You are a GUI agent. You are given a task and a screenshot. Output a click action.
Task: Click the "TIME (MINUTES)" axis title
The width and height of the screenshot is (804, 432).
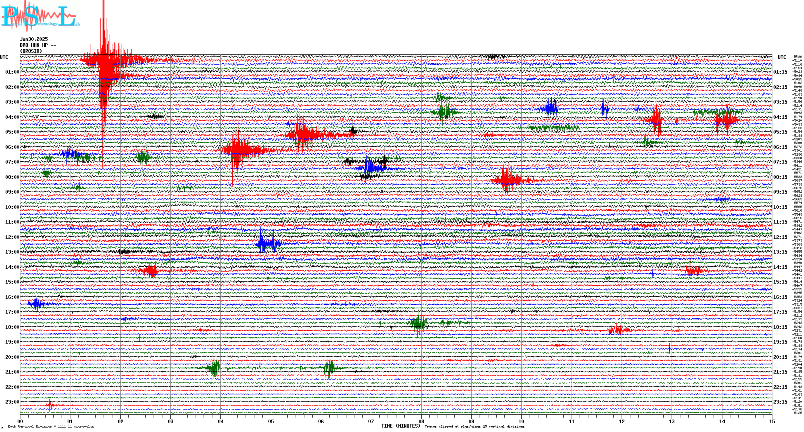coord(401,426)
